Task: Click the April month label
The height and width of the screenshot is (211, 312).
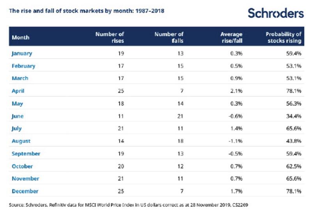Action: 18,91
